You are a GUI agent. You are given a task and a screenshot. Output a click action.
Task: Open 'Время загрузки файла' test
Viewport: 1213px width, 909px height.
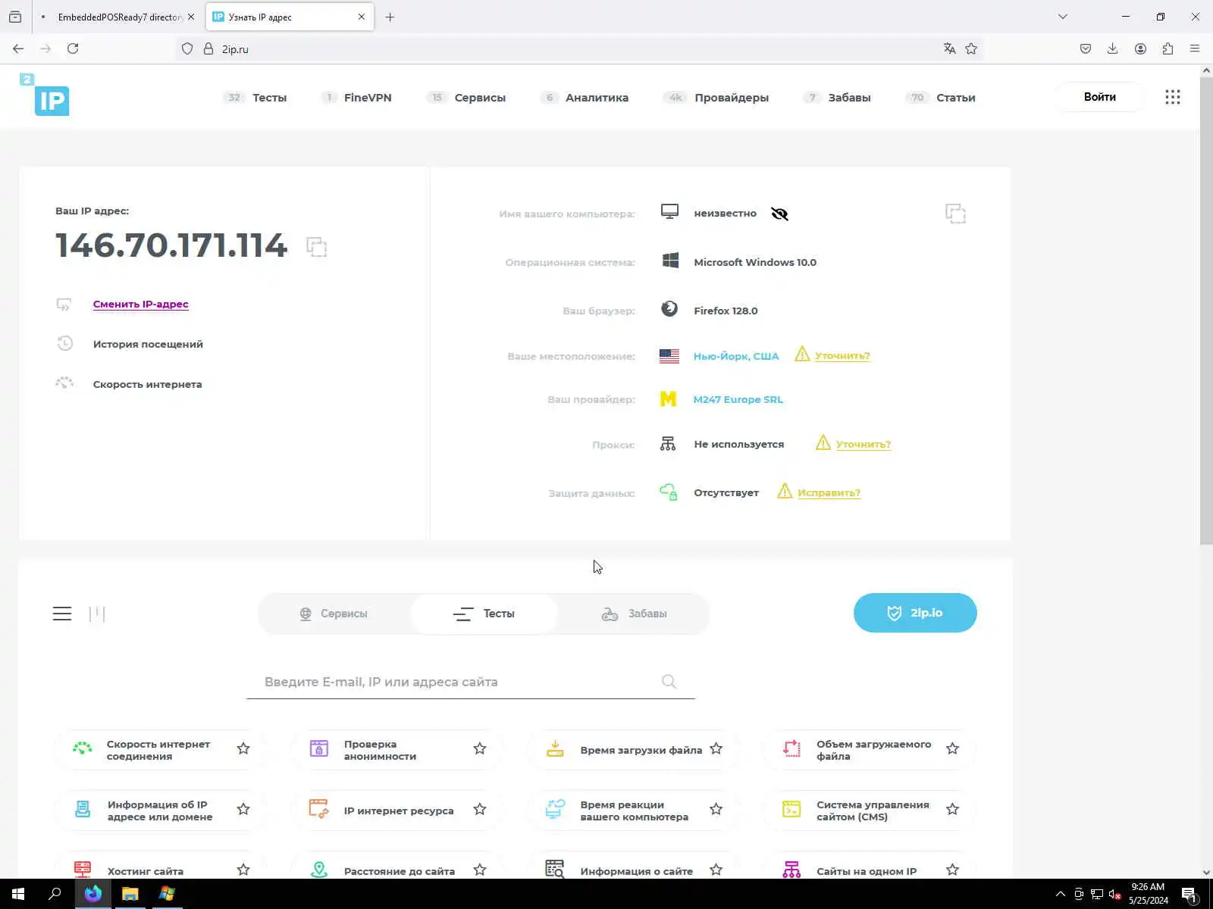point(641,750)
